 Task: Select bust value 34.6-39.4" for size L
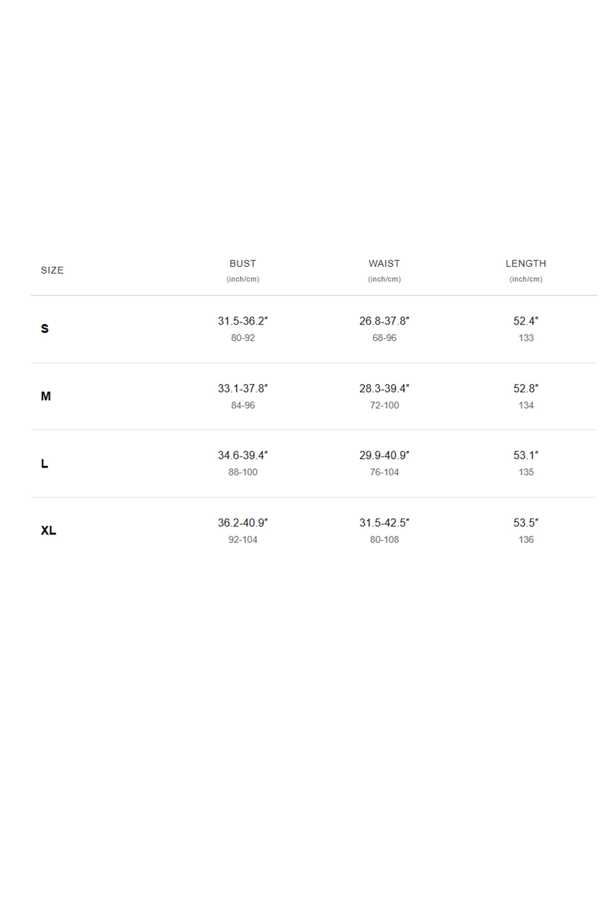pos(243,455)
